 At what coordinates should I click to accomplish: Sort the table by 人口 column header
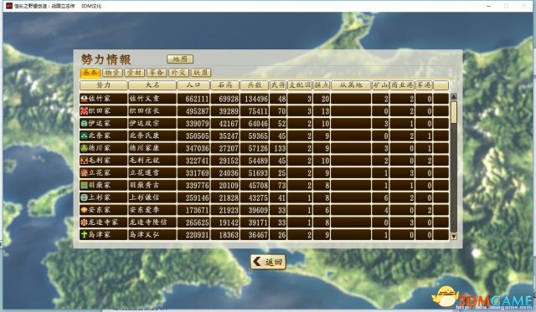[193, 85]
